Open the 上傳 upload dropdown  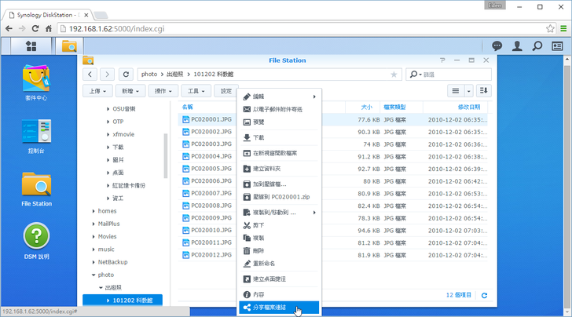point(96,91)
